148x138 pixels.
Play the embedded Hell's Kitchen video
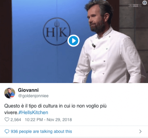tap(73, 41)
